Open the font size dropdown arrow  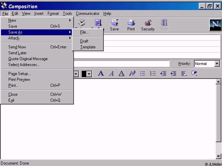pyautogui.click(x=76, y=74)
